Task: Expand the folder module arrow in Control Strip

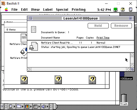Action: [23, 107]
